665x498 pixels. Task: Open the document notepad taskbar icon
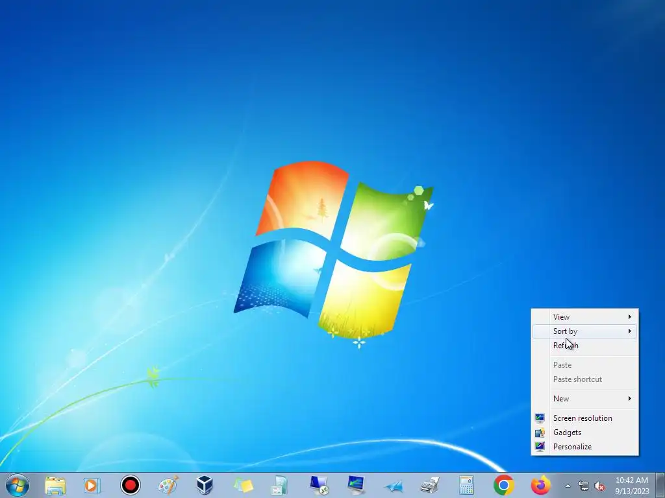pyautogui.click(x=279, y=485)
